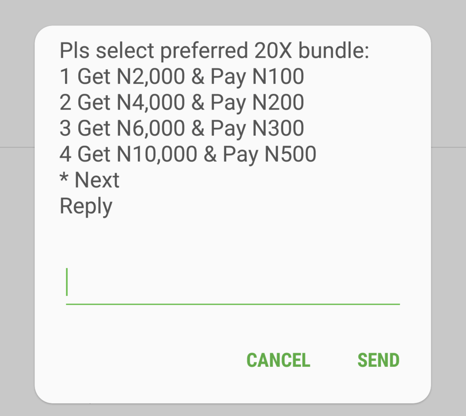Click the 'Pay N100' price text
The image size is (466, 416).
(x=257, y=77)
